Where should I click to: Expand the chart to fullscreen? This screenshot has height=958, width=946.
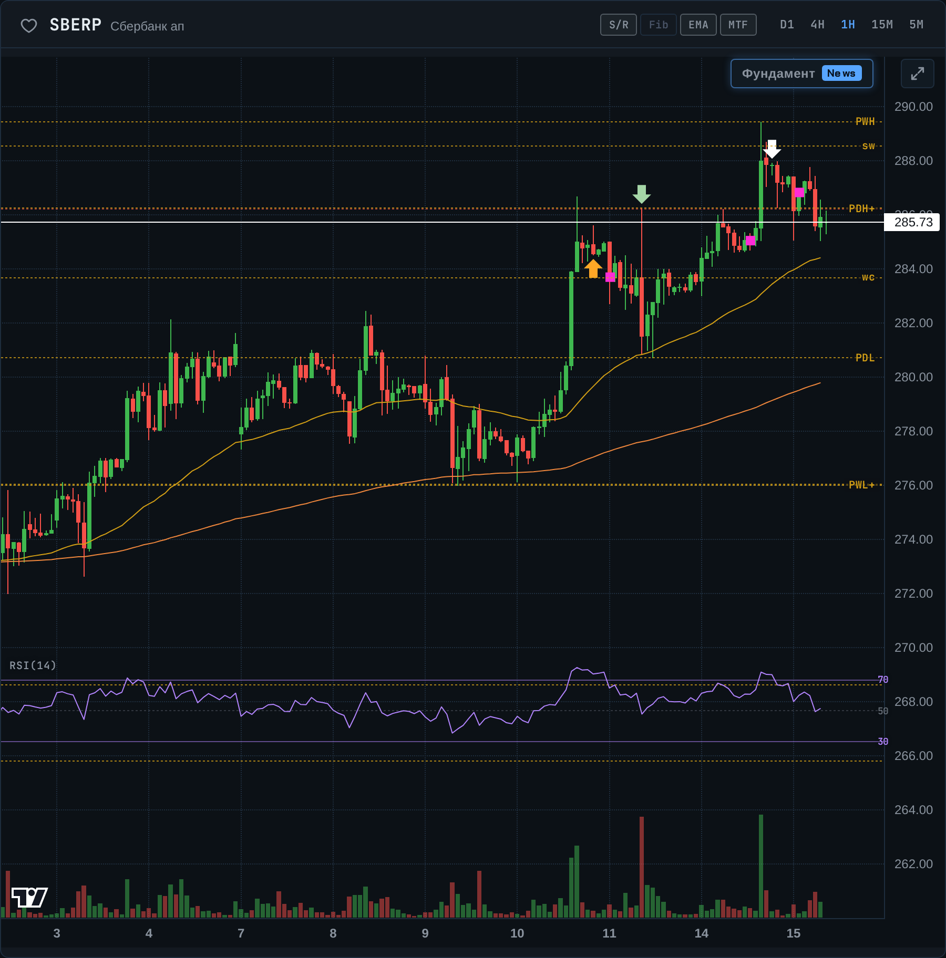tap(917, 74)
